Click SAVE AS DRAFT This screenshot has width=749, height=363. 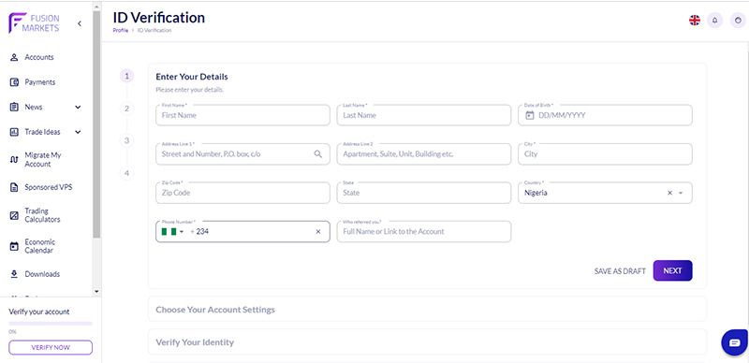[x=620, y=271]
